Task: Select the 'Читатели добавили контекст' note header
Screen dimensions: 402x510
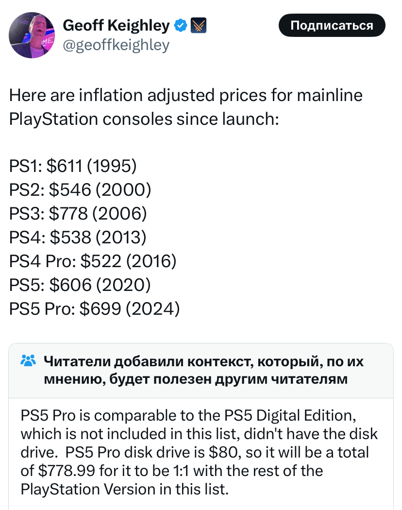Action: [203, 370]
